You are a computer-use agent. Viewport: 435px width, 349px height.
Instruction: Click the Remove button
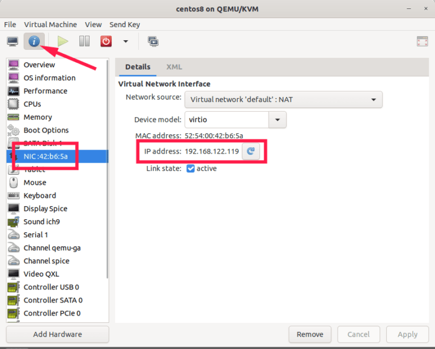tap(310, 334)
